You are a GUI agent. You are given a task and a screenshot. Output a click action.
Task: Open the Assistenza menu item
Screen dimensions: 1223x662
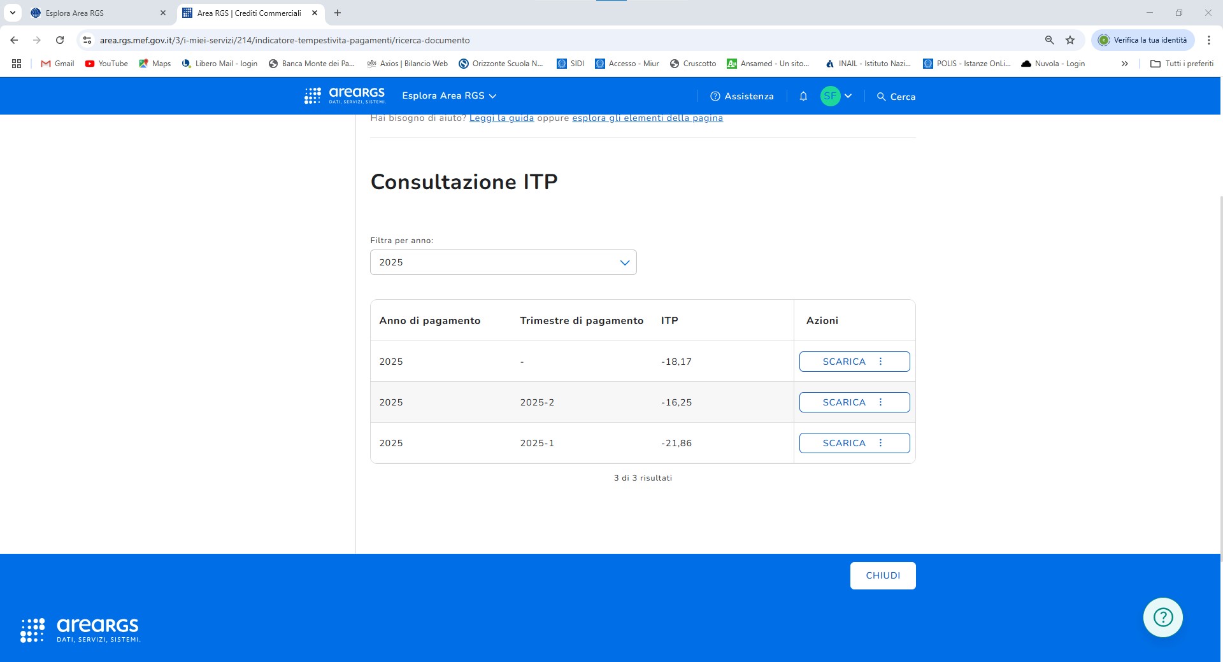click(741, 96)
